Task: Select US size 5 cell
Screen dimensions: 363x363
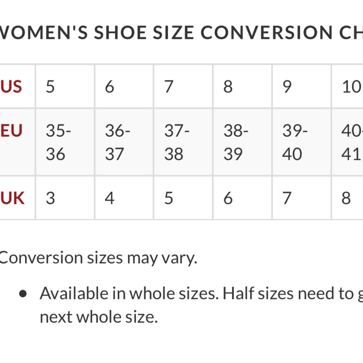Action: point(65,86)
